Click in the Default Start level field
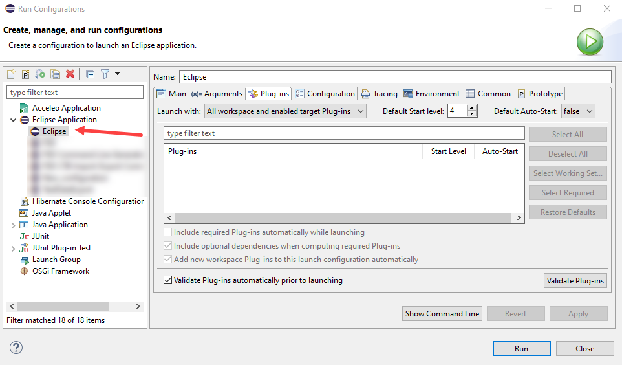 (x=458, y=111)
